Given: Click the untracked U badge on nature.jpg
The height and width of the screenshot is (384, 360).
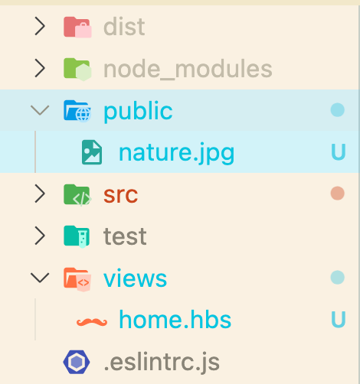Looking at the screenshot, I should 339,151.
